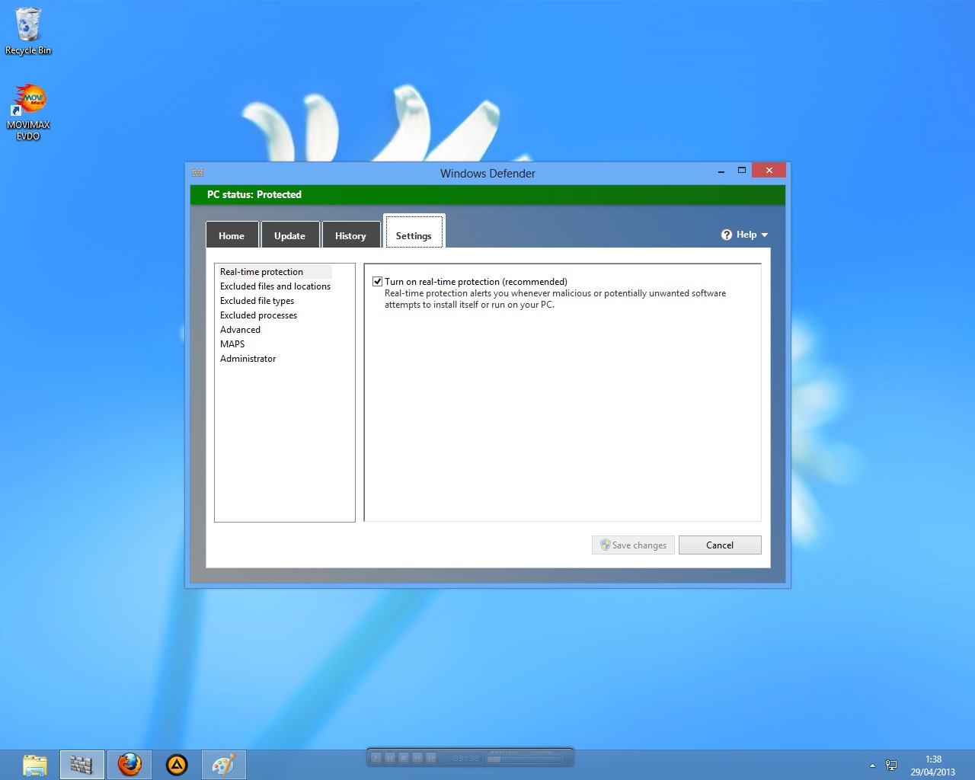The image size is (975, 780).
Task: Open Paint from the taskbar
Action: pyautogui.click(x=224, y=765)
